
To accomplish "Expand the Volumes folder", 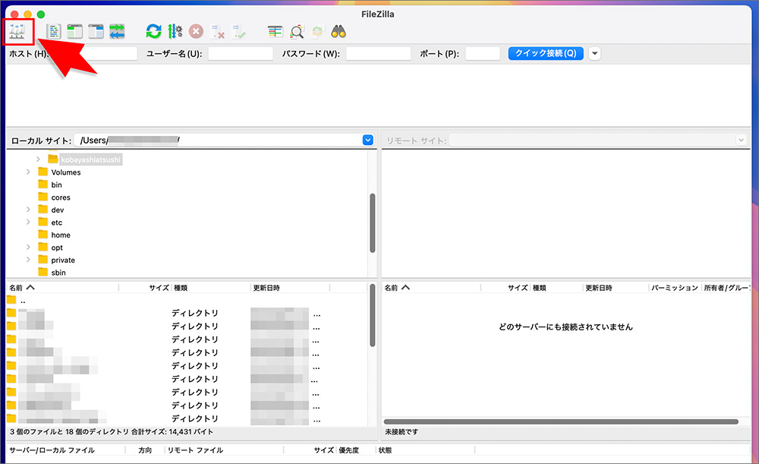I will pyautogui.click(x=28, y=172).
